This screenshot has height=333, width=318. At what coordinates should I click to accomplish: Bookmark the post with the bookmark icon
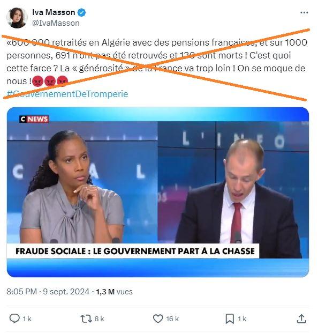point(230,319)
